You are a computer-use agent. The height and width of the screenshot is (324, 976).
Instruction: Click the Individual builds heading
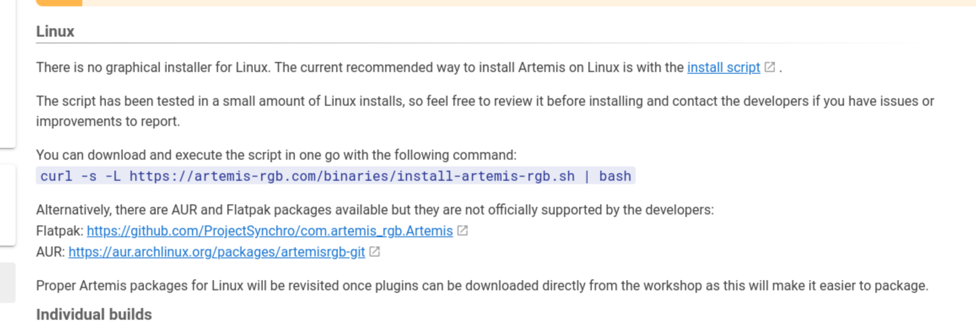[x=94, y=314]
